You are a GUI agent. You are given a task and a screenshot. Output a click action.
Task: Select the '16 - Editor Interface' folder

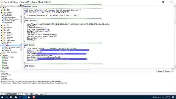click(10, 52)
